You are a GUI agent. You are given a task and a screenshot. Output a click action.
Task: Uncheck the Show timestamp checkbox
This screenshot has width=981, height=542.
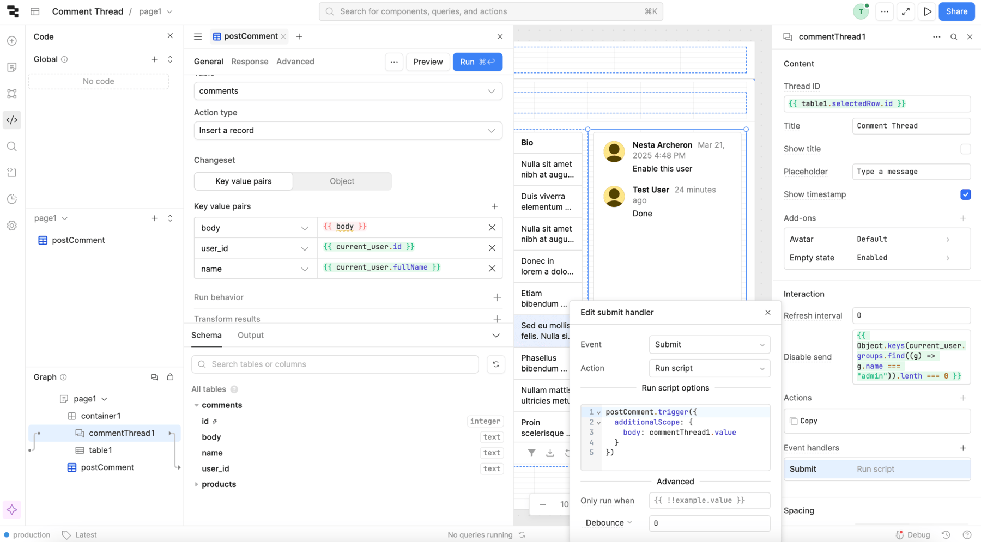click(966, 194)
